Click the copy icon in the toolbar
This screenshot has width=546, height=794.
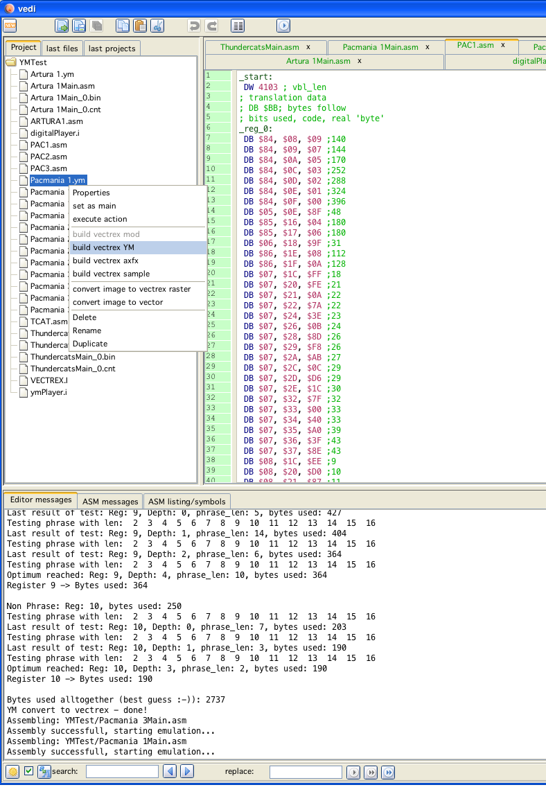point(123,26)
